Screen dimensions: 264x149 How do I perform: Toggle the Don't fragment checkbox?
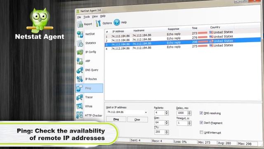[x=201, y=123]
